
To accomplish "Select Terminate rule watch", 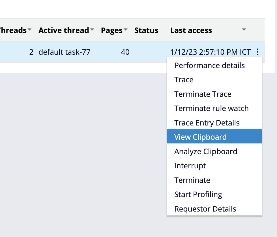I will click(211, 108).
